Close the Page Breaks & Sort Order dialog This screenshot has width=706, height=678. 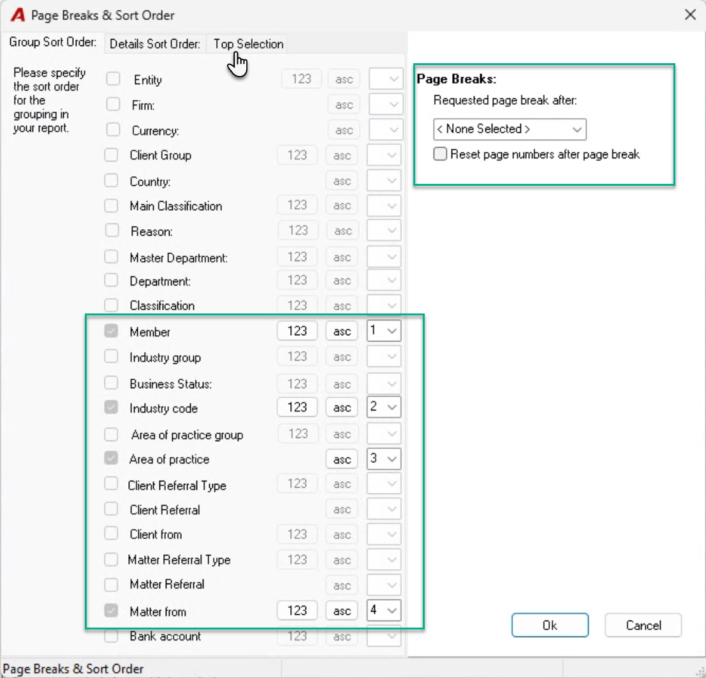pyautogui.click(x=690, y=15)
